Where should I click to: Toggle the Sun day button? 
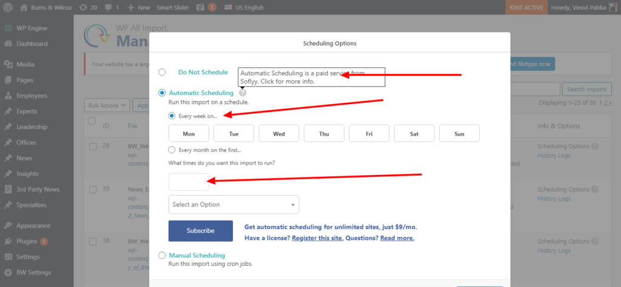460,133
